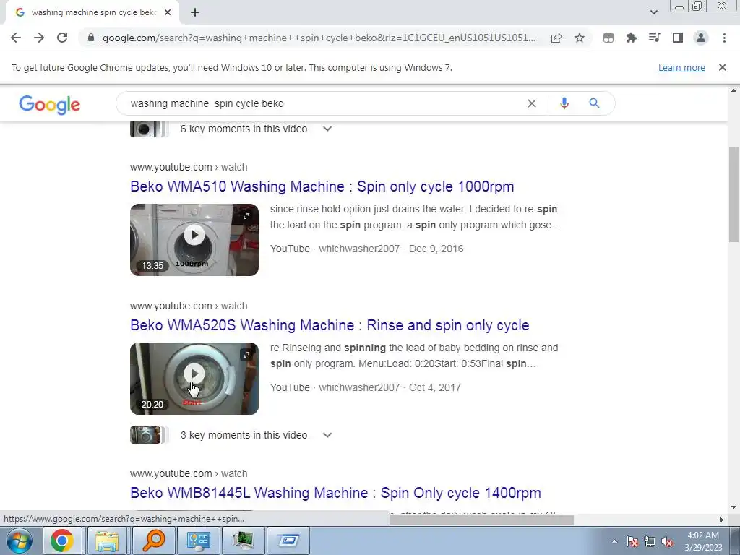Go forward to next page
The image size is (740, 555).
click(x=39, y=38)
